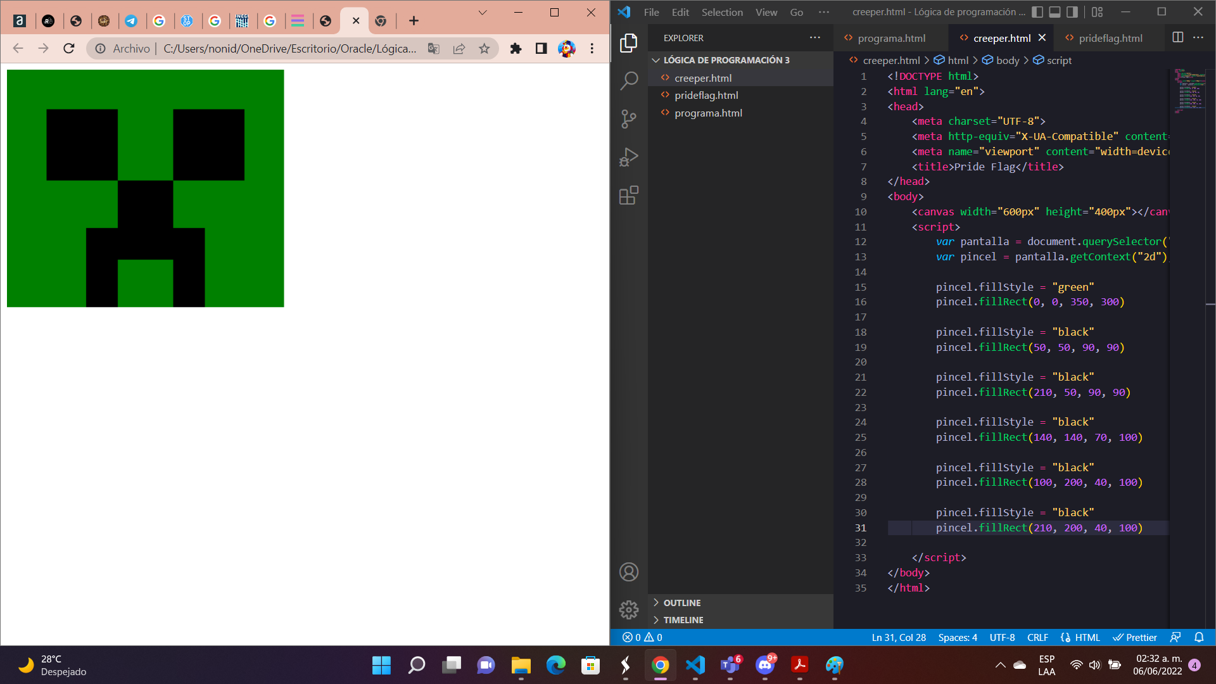This screenshot has height=684, width=1216.
Task: Click Ln 31, Col 28 in status bar
Action: pos(898,637)
